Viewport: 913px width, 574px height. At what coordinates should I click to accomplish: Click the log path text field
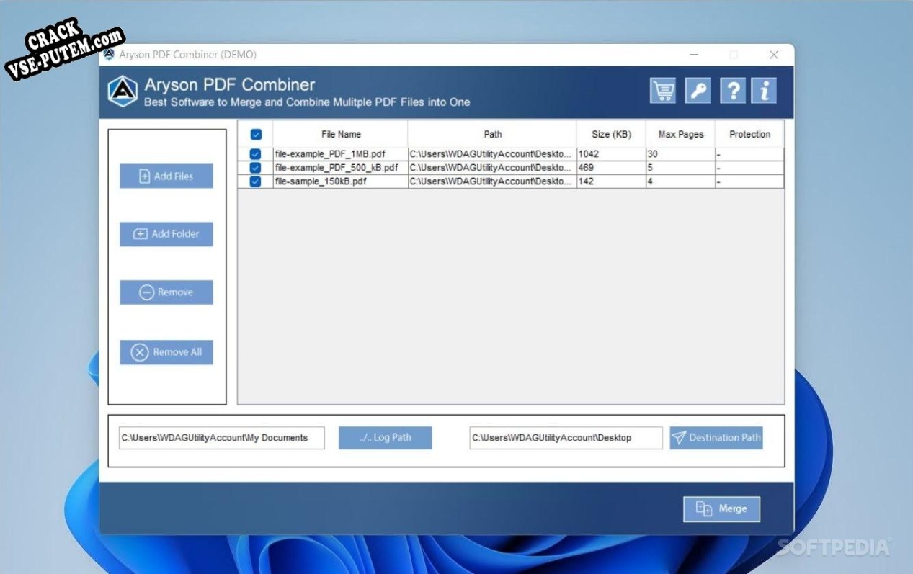click(x=222, y=438)
